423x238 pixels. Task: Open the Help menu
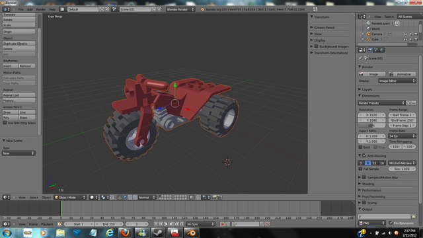(52, 9)
